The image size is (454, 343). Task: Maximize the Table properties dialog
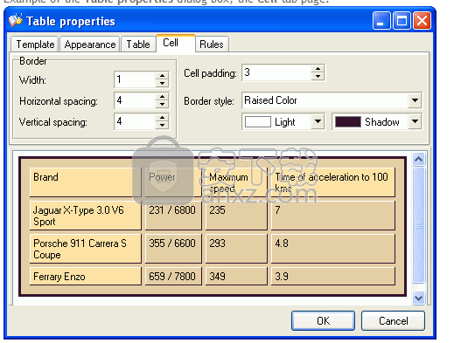(402, 21)
